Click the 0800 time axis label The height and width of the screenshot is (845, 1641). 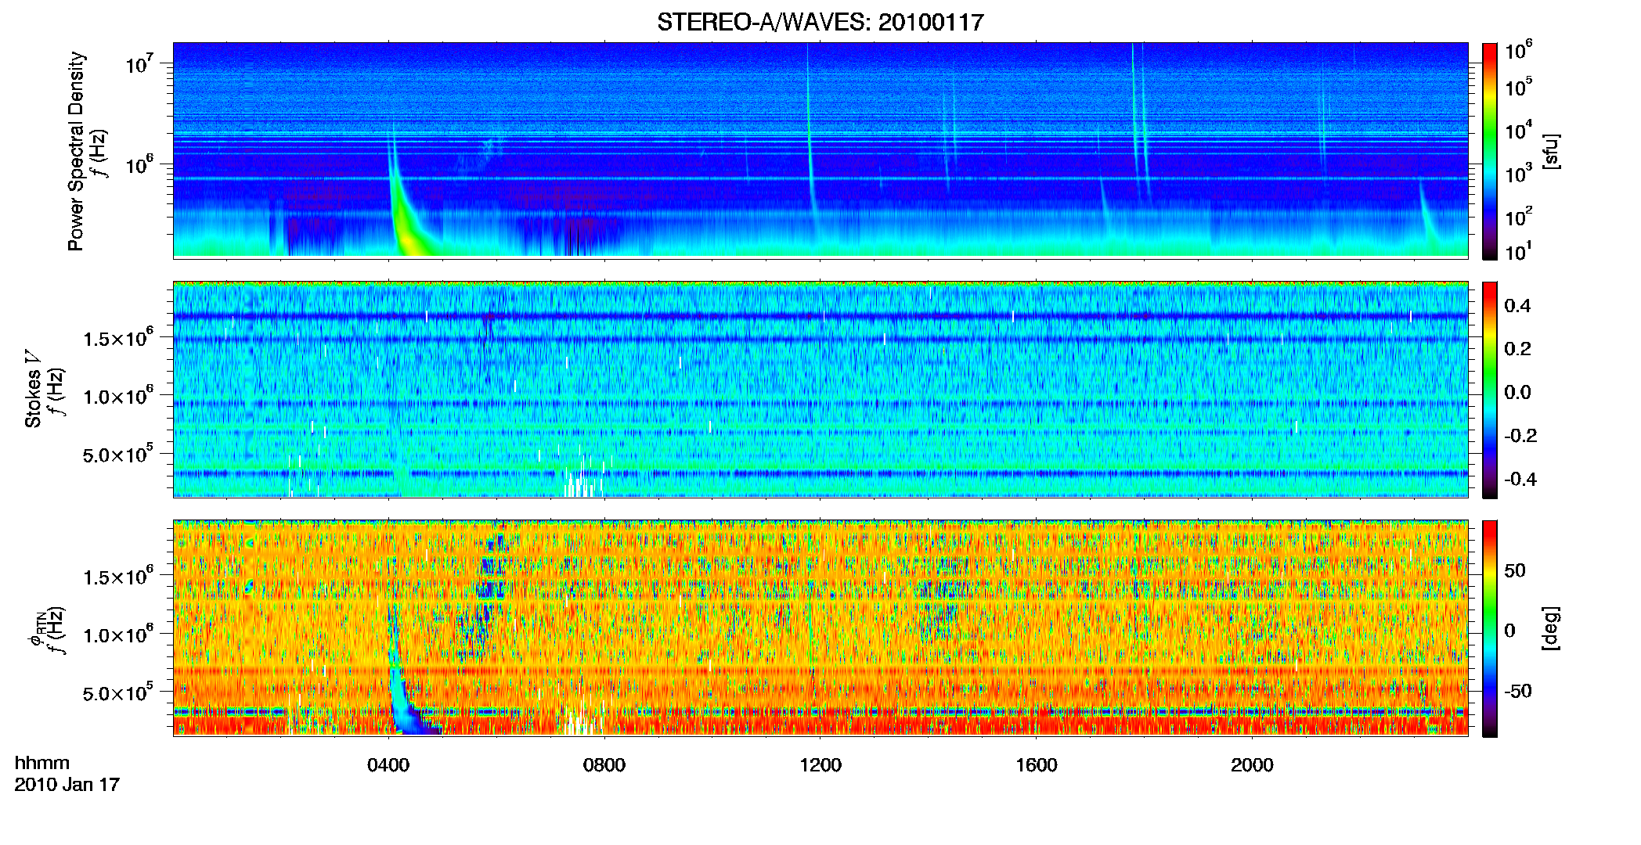click(604, 765)
